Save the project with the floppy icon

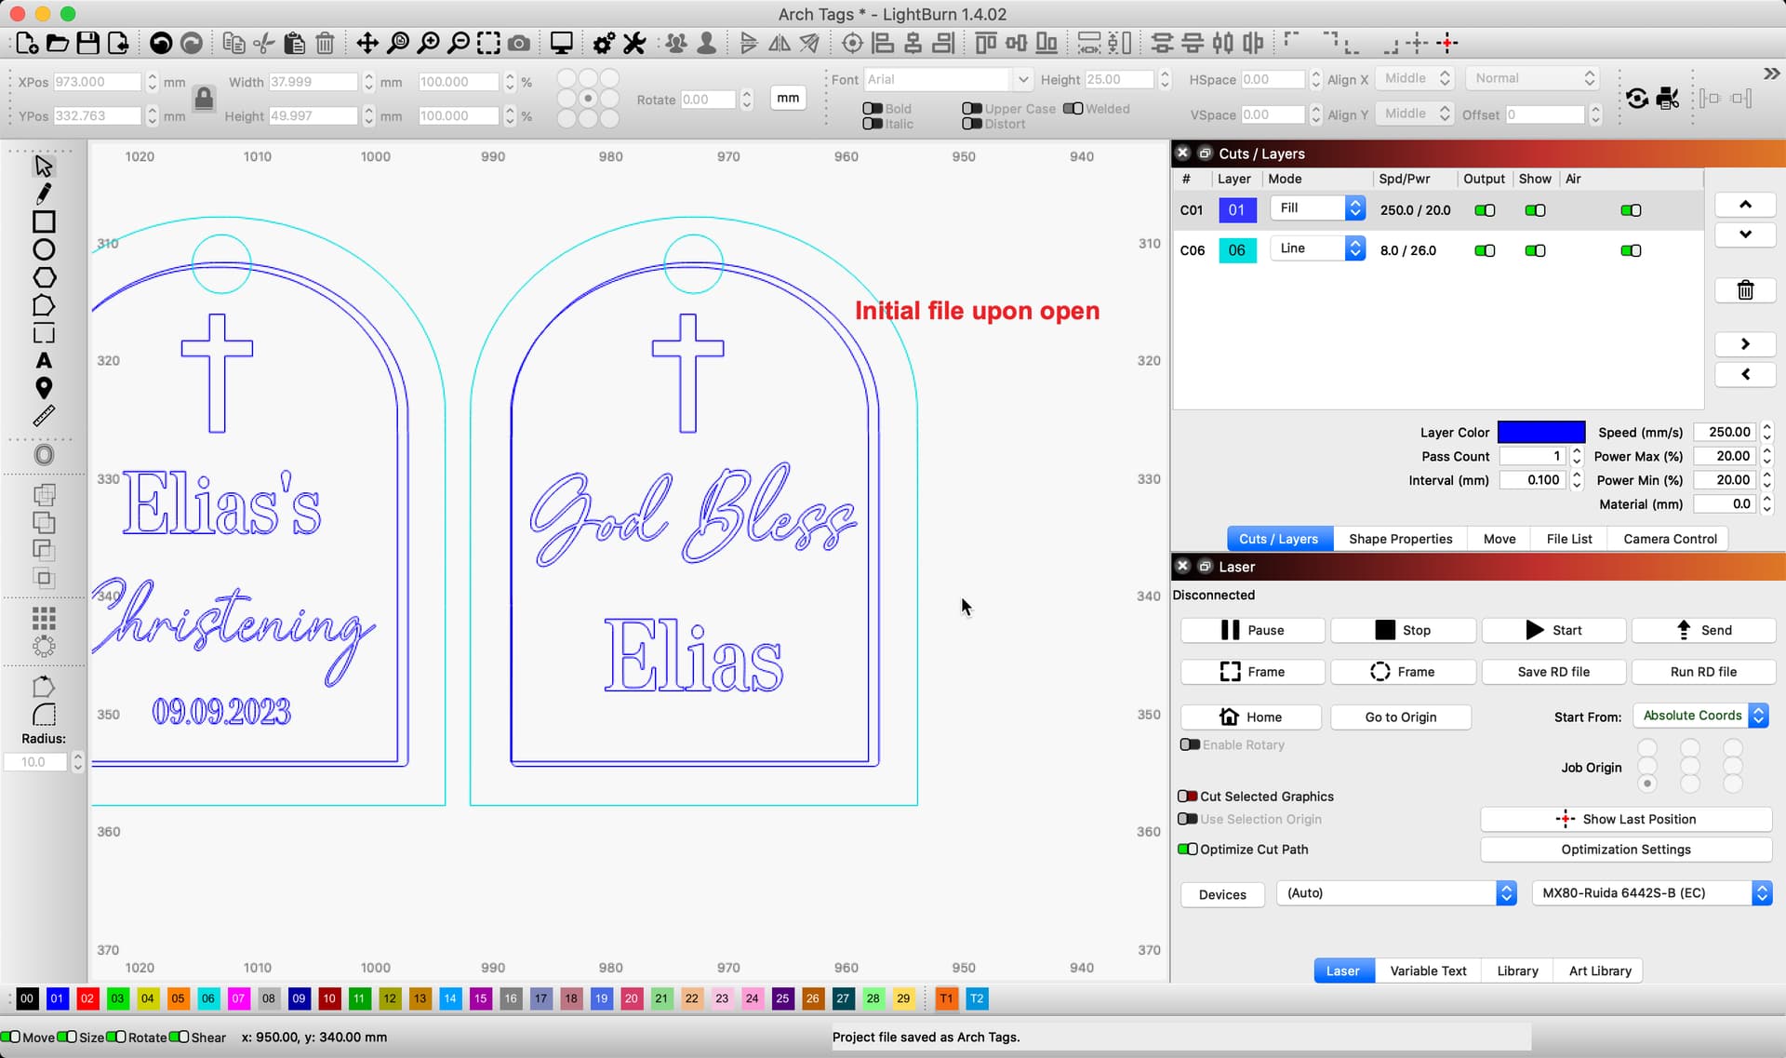point(87,43)
